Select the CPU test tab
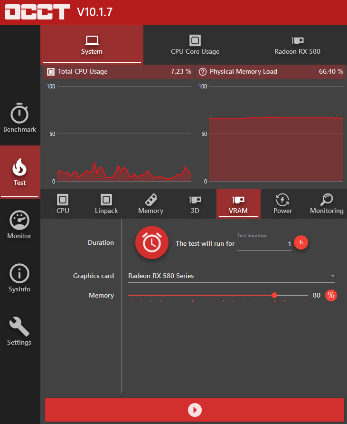 63,203
